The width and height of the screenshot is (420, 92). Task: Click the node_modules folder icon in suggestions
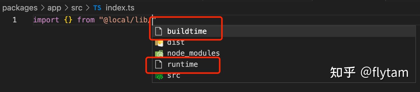coord(159,53)
